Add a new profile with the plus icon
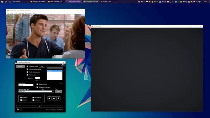 coord(54,98)
